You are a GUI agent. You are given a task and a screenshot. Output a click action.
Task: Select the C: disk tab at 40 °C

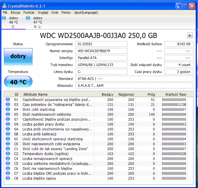14,22
